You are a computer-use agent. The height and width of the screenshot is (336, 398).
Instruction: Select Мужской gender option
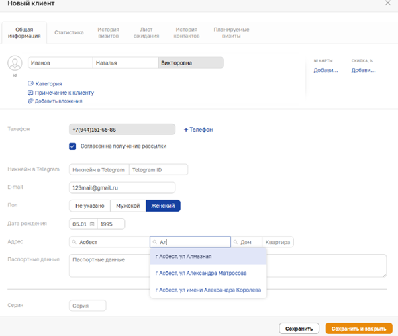point(128,206)
